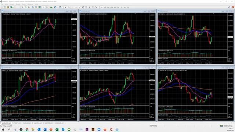
Task: Open a new chart from toolbar
Action: point(5,7)
